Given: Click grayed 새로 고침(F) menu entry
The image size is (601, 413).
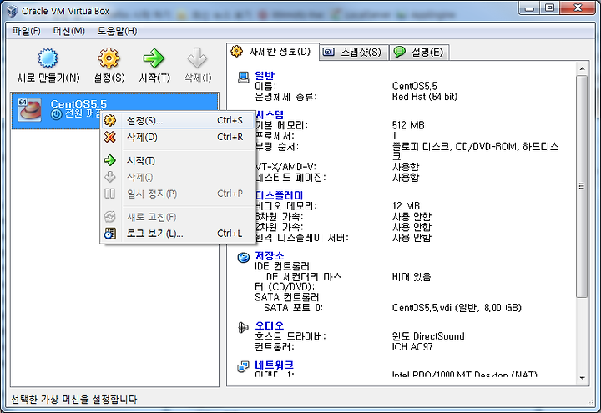Looking at the screenshot, I should click(178, 217).
